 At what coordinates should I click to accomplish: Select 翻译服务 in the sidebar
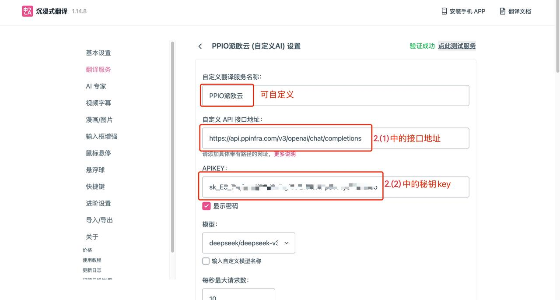coord(98,70)
